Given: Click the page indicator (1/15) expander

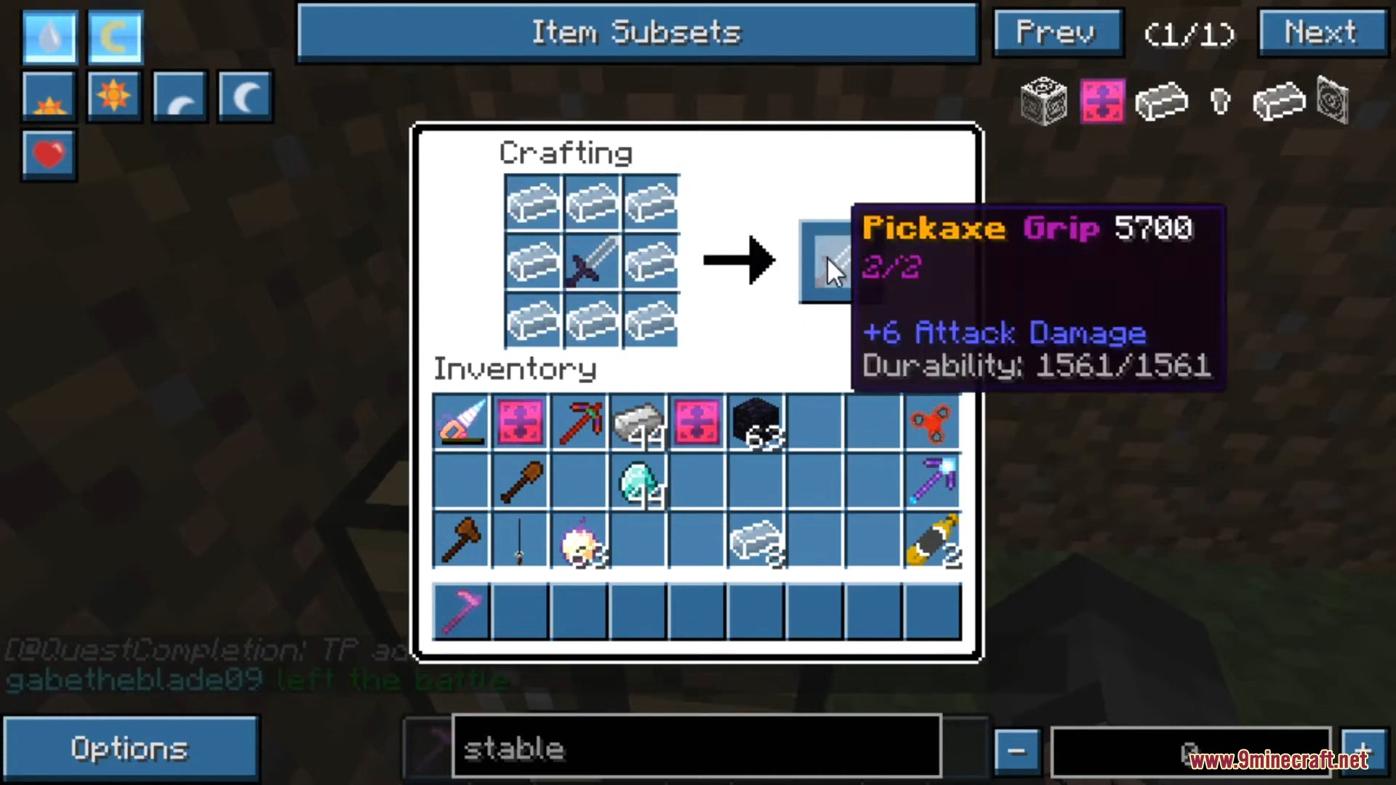Looking at the screenshot, I should 1191,33.
